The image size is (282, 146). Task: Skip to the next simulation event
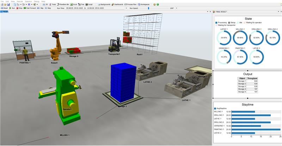point(41,8)
